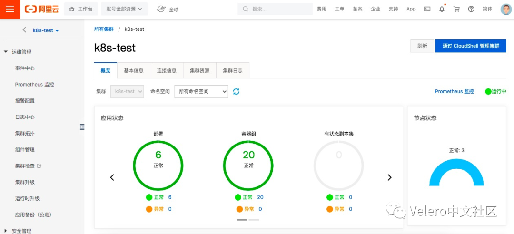This screenshot has height=234, width=514.
Task: Open the user avatar profile
Action: (x=506, y=9)
